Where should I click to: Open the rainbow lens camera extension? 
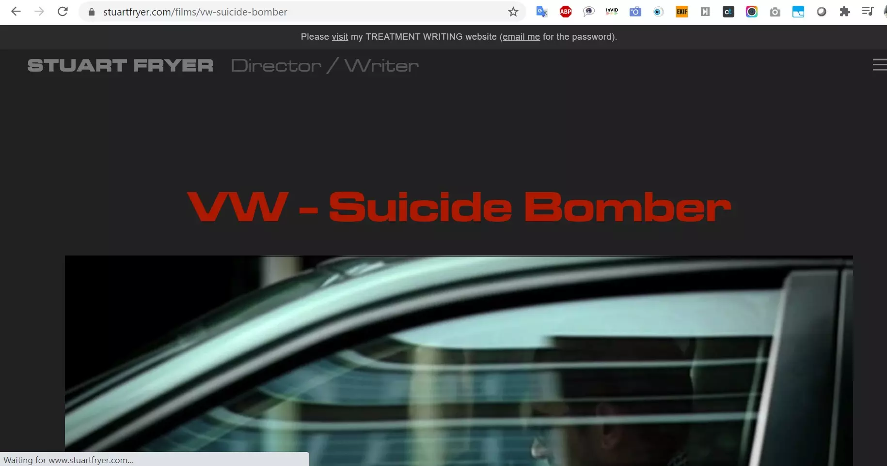pos(751,12)
